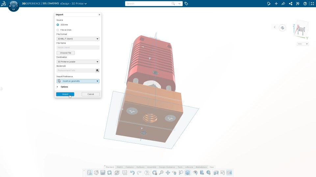Click the Undo arrow icon
Image resolution: width=316 pixels, height=177 pixels.
[132, 173]
